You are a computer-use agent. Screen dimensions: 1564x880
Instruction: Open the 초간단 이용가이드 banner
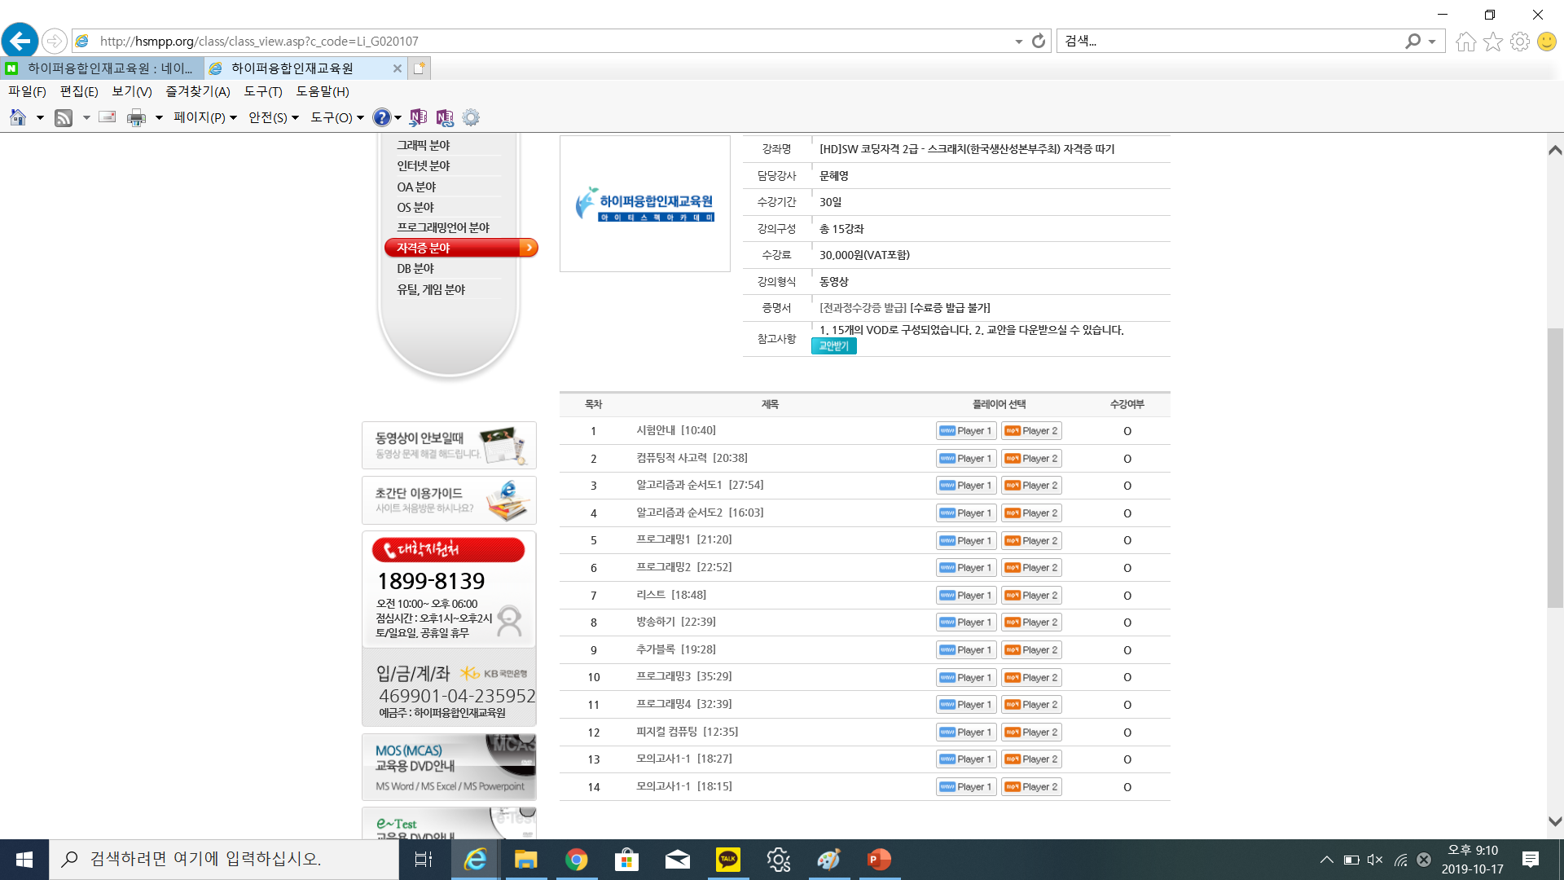coord(449,500)
